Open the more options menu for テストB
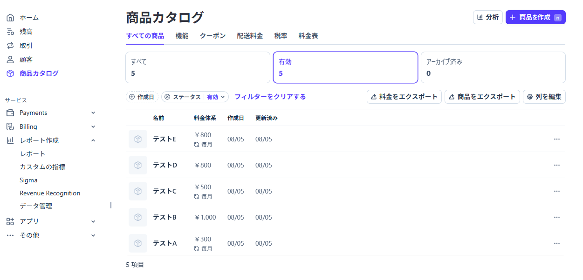This screenshot has height=280, width=583. pyautogui.click(x=557, y=217)
